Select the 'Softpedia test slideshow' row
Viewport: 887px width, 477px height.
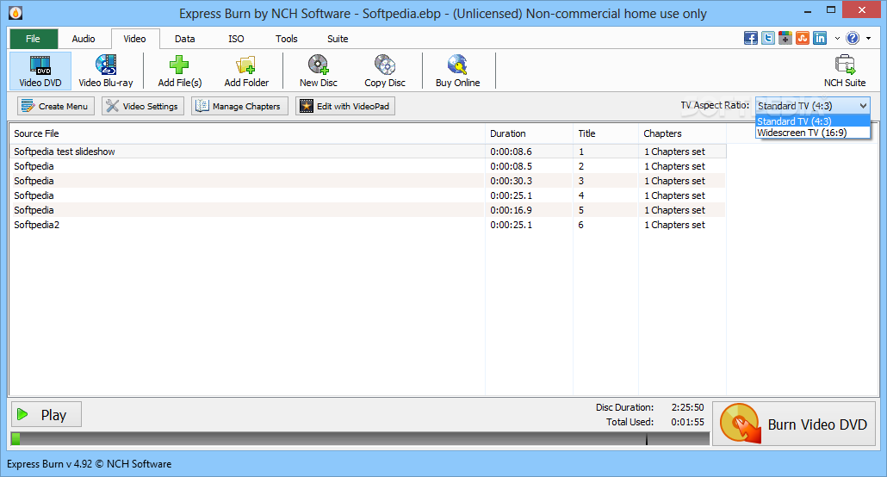(x=368, y=152)
